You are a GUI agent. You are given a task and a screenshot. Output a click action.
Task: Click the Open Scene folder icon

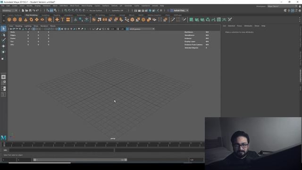[26, 10]
